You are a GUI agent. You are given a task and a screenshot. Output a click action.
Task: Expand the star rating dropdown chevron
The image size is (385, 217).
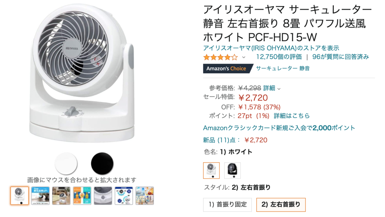(x=244, y=57)
